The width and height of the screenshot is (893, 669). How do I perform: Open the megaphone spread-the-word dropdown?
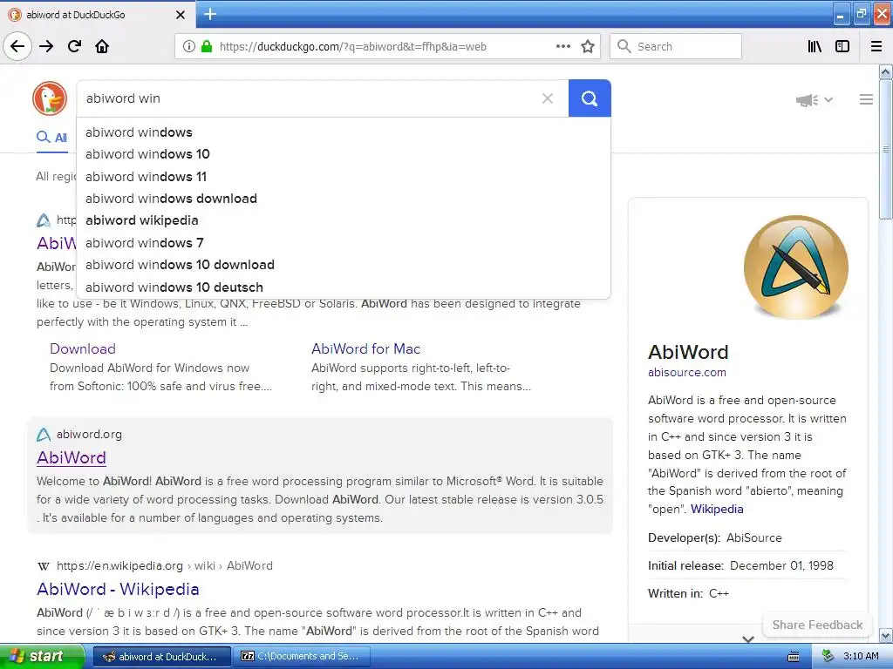815,100
